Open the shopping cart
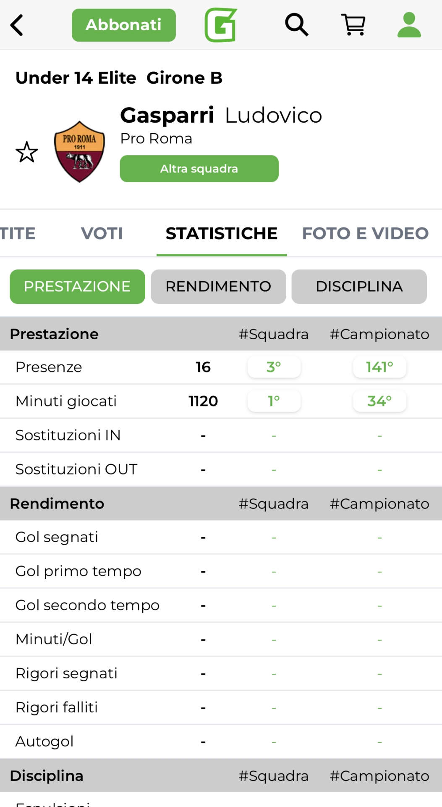Viewport: 442px width, 807px height. tap(353, 25)
